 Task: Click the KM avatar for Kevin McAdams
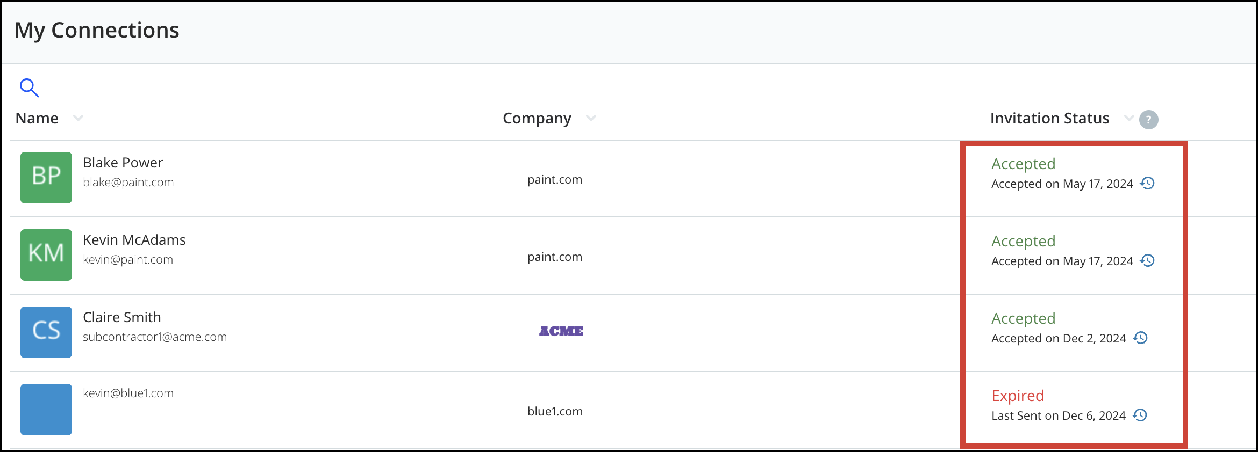coord(46,255)
